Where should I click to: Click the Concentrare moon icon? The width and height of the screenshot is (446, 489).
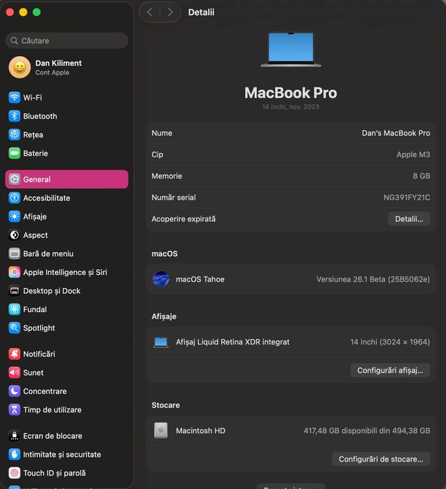pos(15,391)
